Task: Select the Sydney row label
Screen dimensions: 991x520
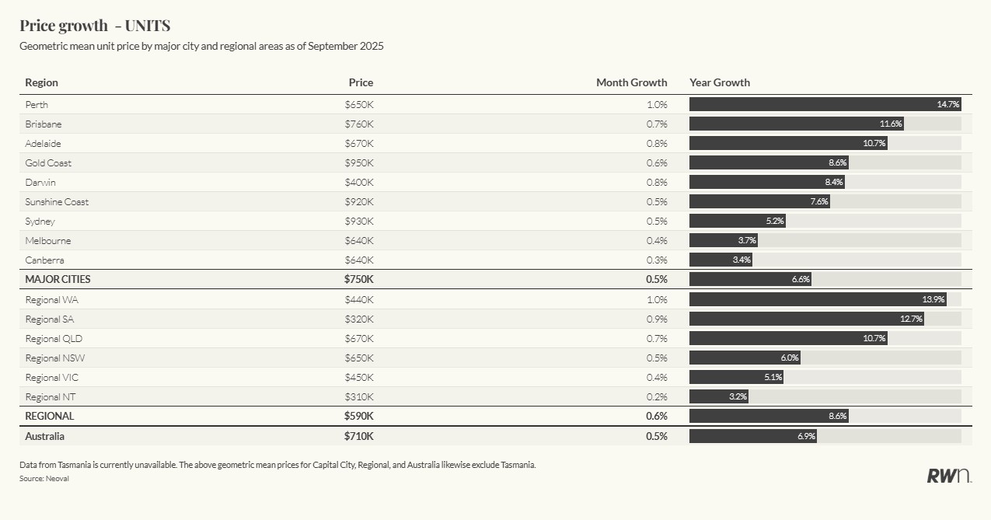Action: click(x=40, y=222)
